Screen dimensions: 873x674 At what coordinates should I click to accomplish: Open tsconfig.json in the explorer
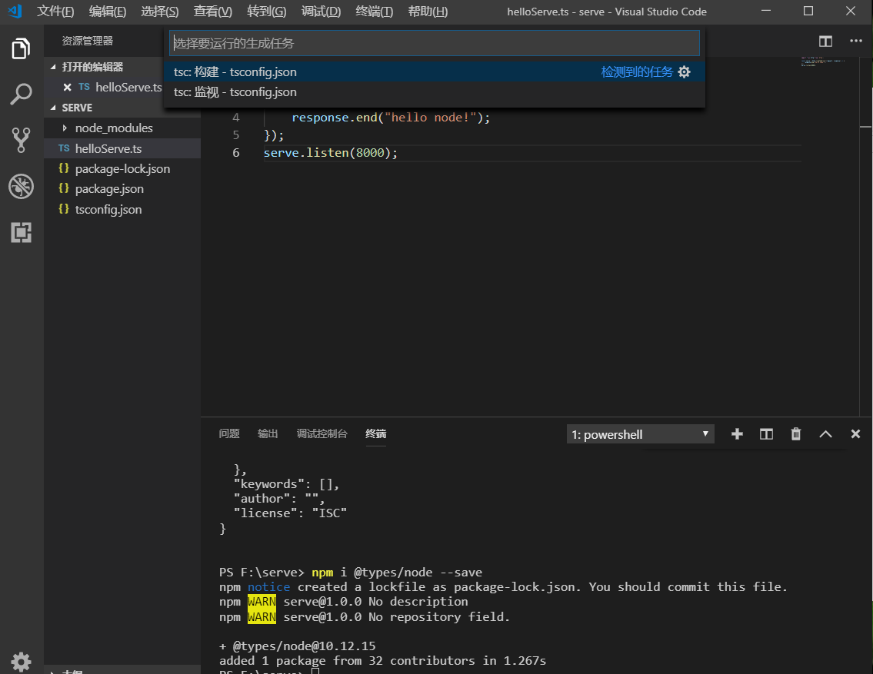(x=122, y=210)
